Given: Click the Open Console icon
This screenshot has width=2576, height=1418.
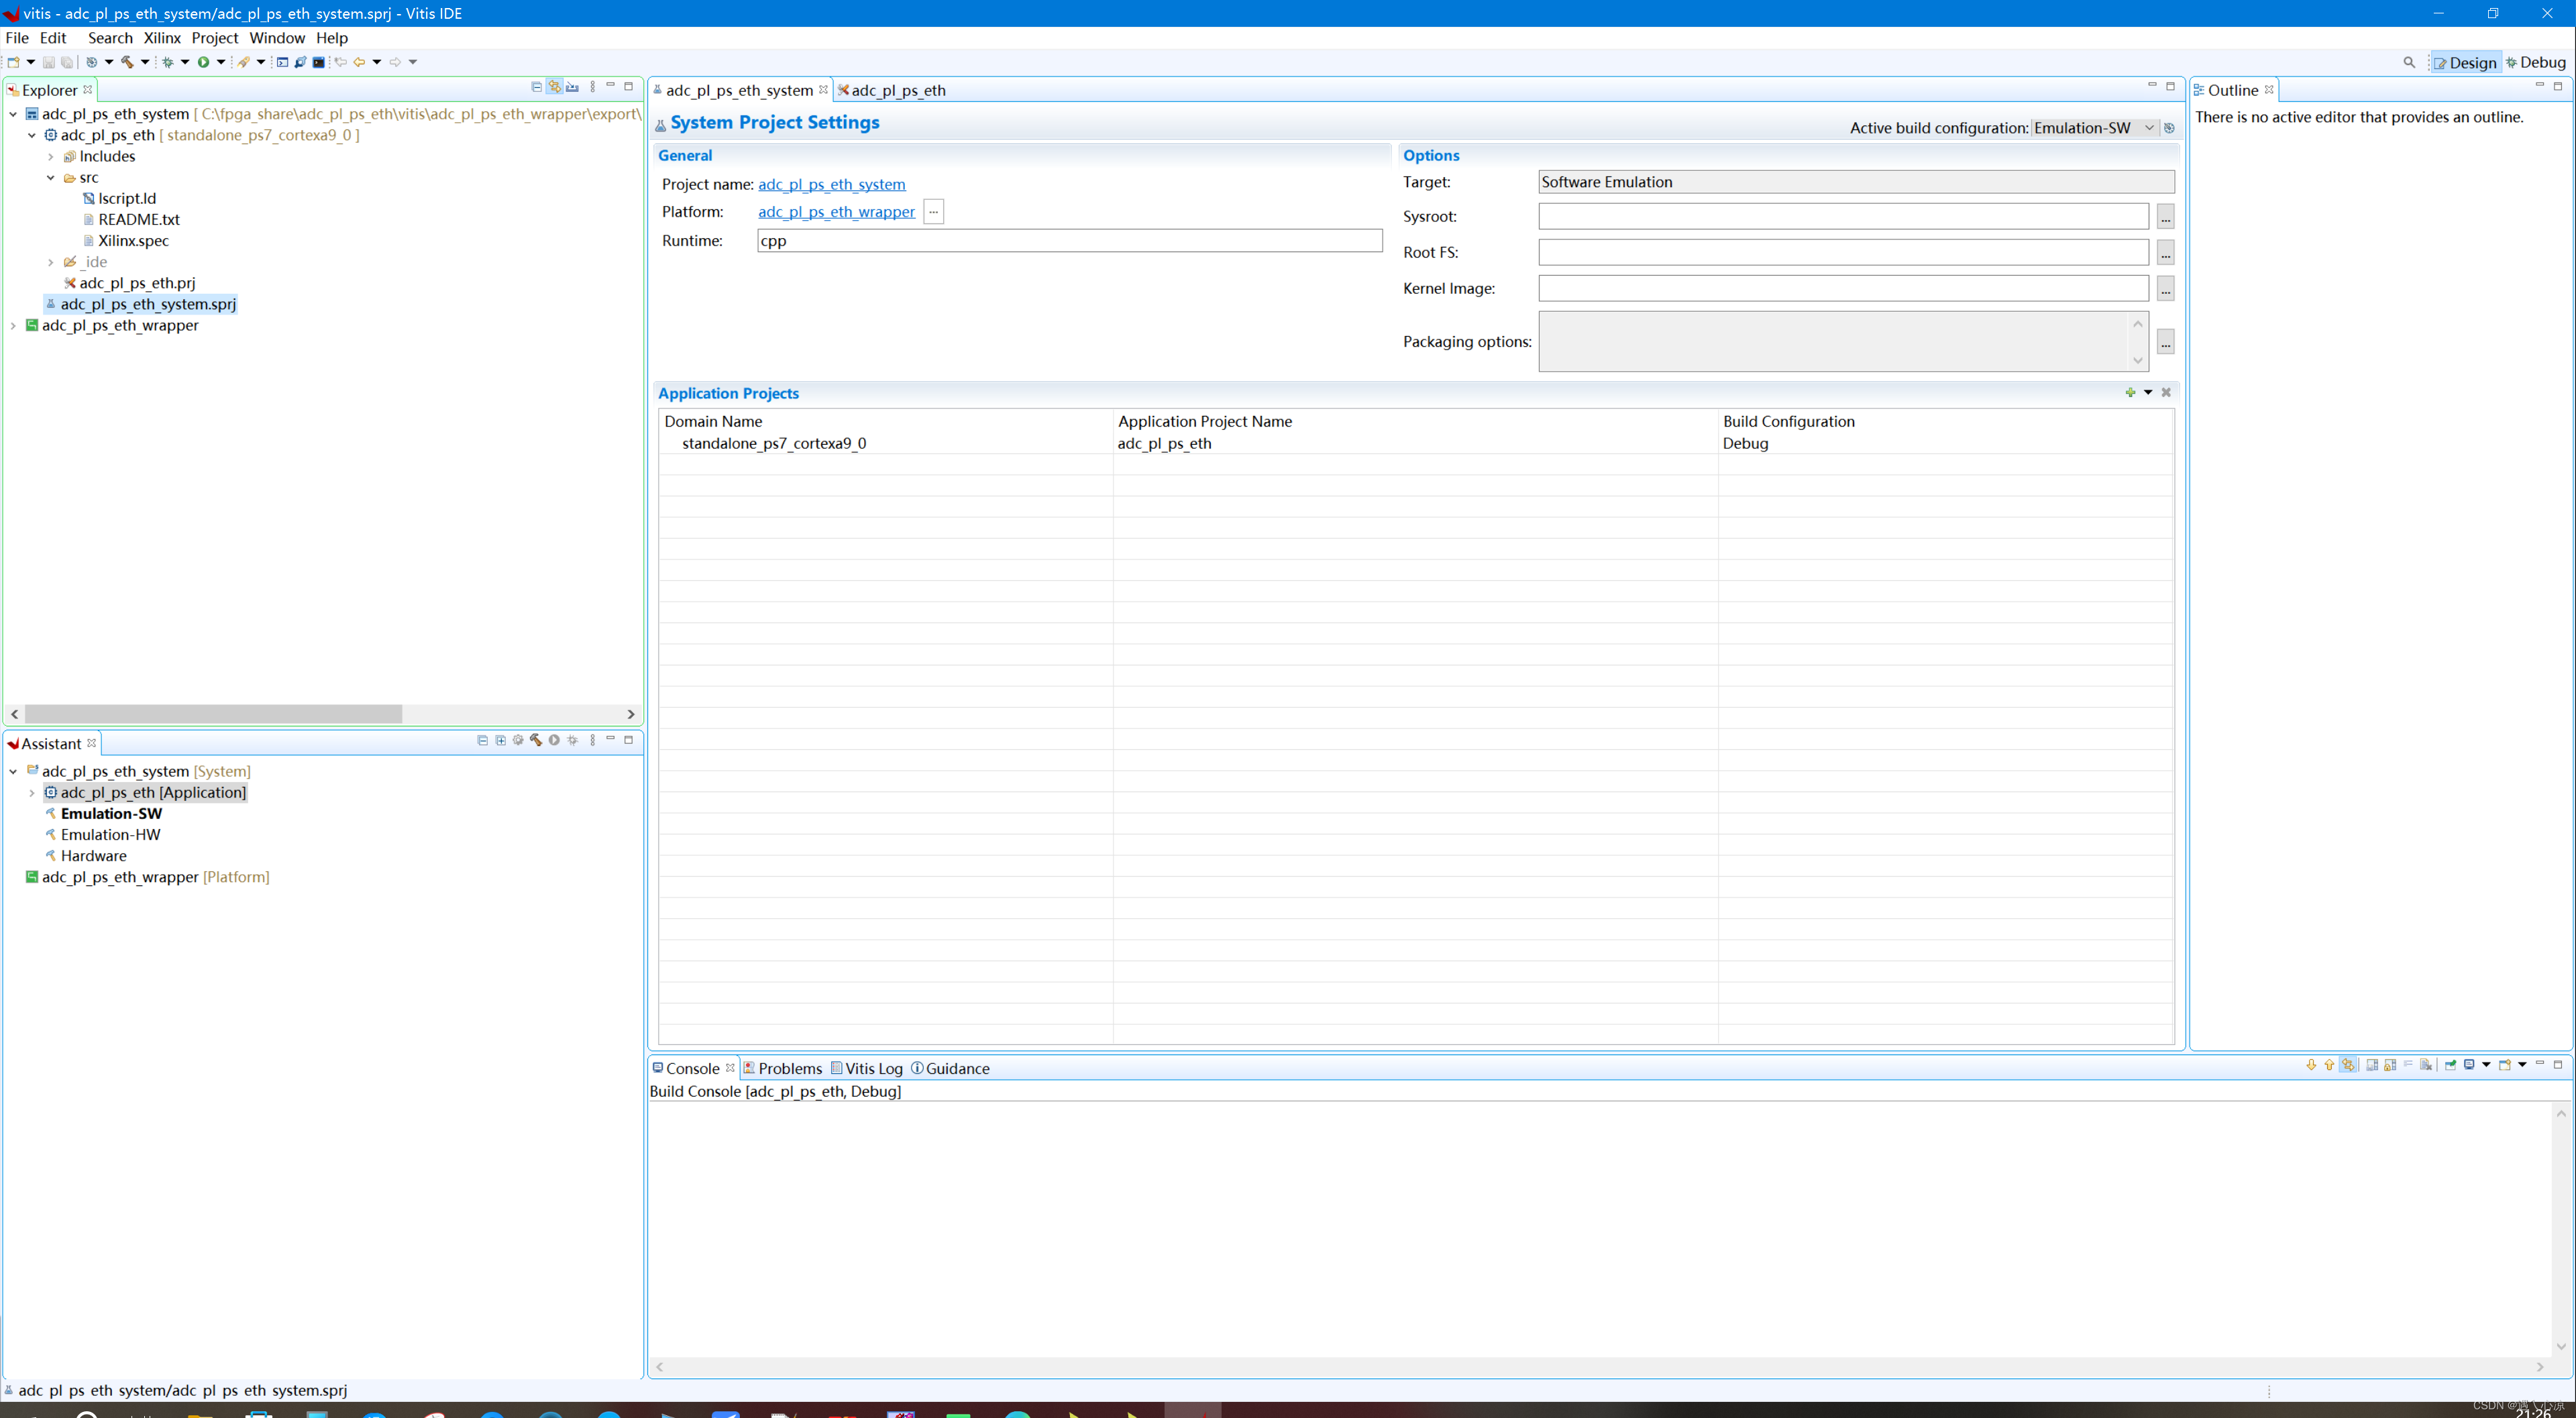Looking at the screenshot, I should point(2505,1065).
